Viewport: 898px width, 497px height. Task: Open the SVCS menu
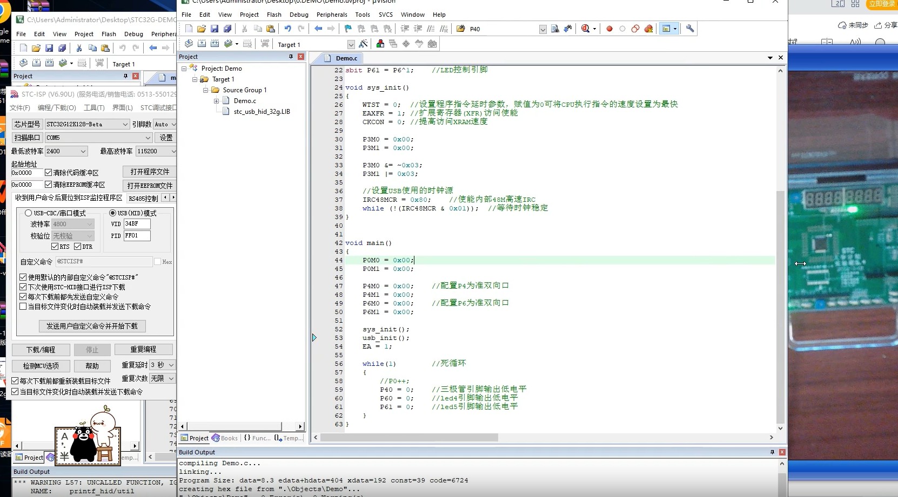point(385,15)
